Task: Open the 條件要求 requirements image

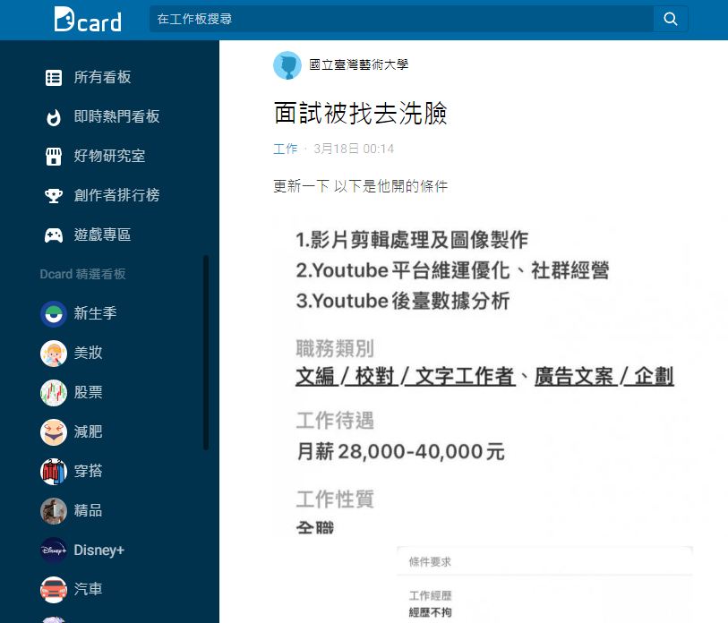Action: [x=545, y=585]
